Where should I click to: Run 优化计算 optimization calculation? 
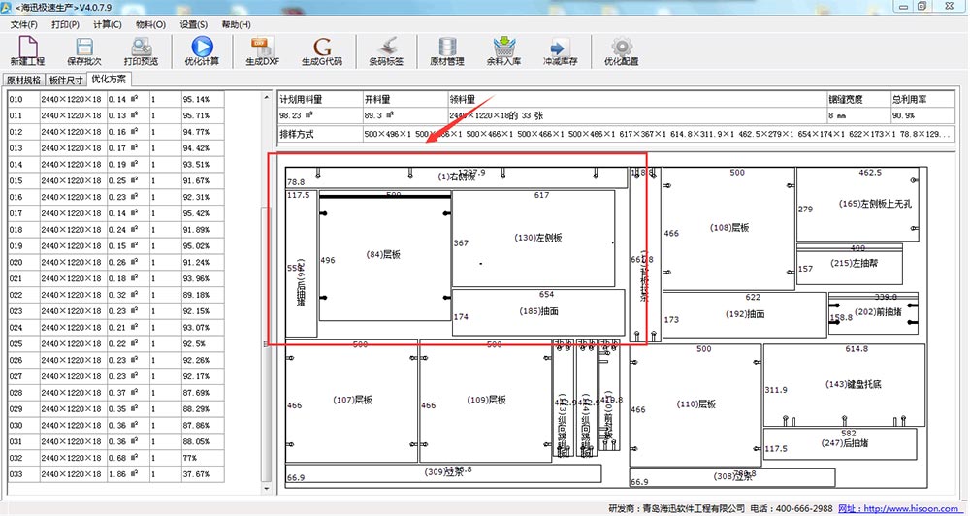tap(202, 48)
